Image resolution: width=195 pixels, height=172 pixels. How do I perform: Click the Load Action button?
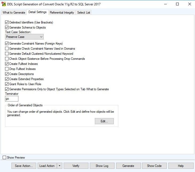click(x=47, y=166)
